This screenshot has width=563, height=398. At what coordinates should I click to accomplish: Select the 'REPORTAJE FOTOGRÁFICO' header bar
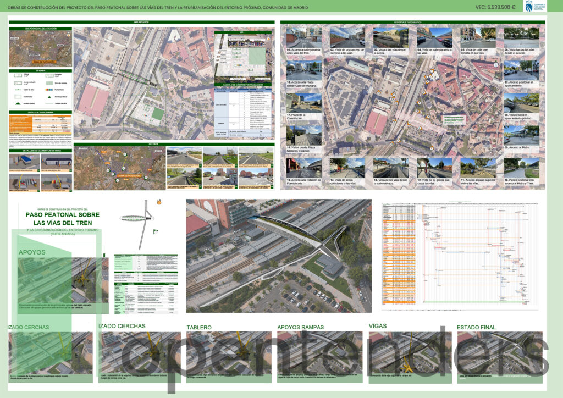(x=412, y=22)
